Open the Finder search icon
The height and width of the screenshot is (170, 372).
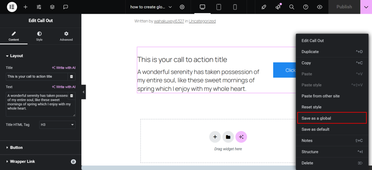292,7
